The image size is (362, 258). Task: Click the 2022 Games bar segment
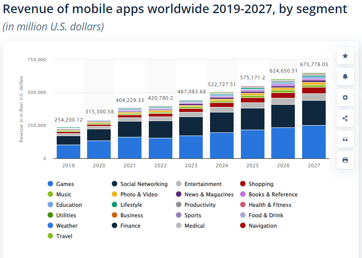pos(161,148)
